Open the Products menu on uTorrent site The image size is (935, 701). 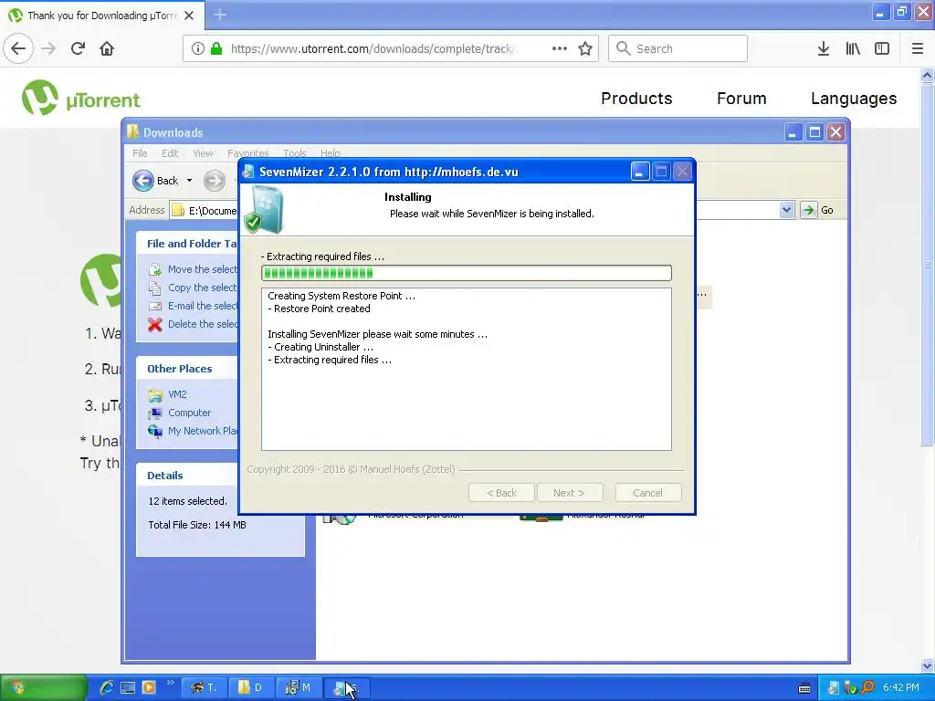coord(636,99)
